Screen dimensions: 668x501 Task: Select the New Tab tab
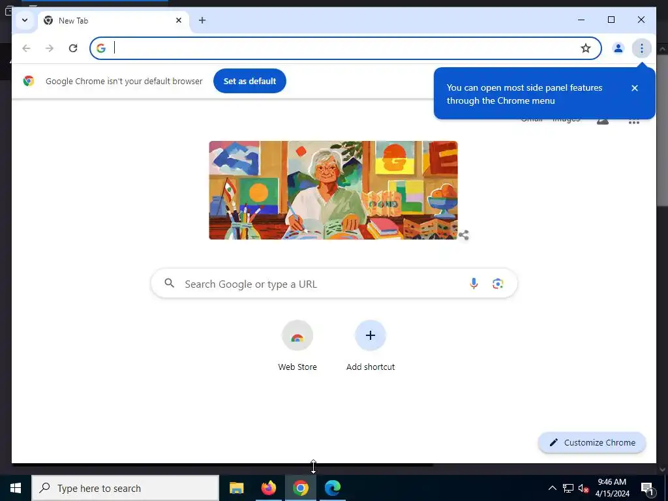click(114, 20)
